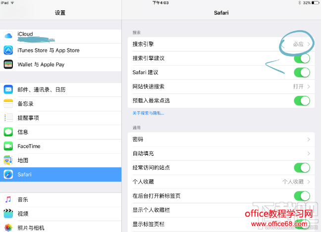Tap the iTunes Store and App Store icon
Screen dimensions: 322x232
pos(8,50)
